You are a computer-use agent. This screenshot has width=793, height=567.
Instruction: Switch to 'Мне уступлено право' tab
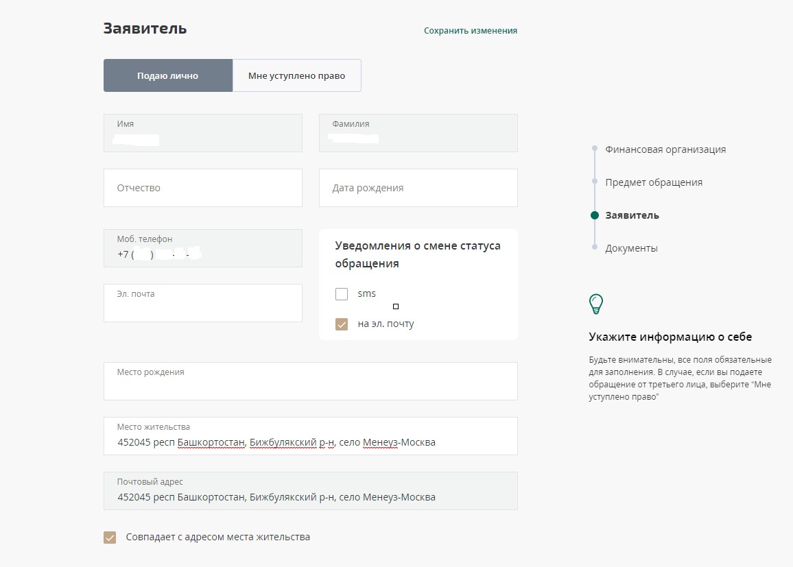(x=296, y=75)
